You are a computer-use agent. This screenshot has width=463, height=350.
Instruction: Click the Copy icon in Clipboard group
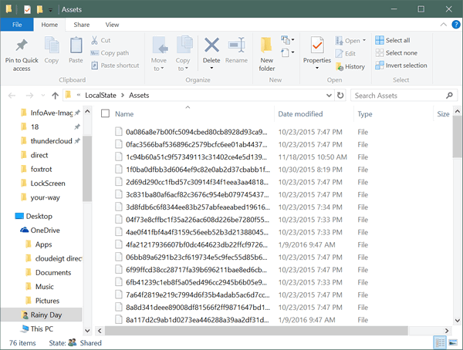[x=52, y=45]
